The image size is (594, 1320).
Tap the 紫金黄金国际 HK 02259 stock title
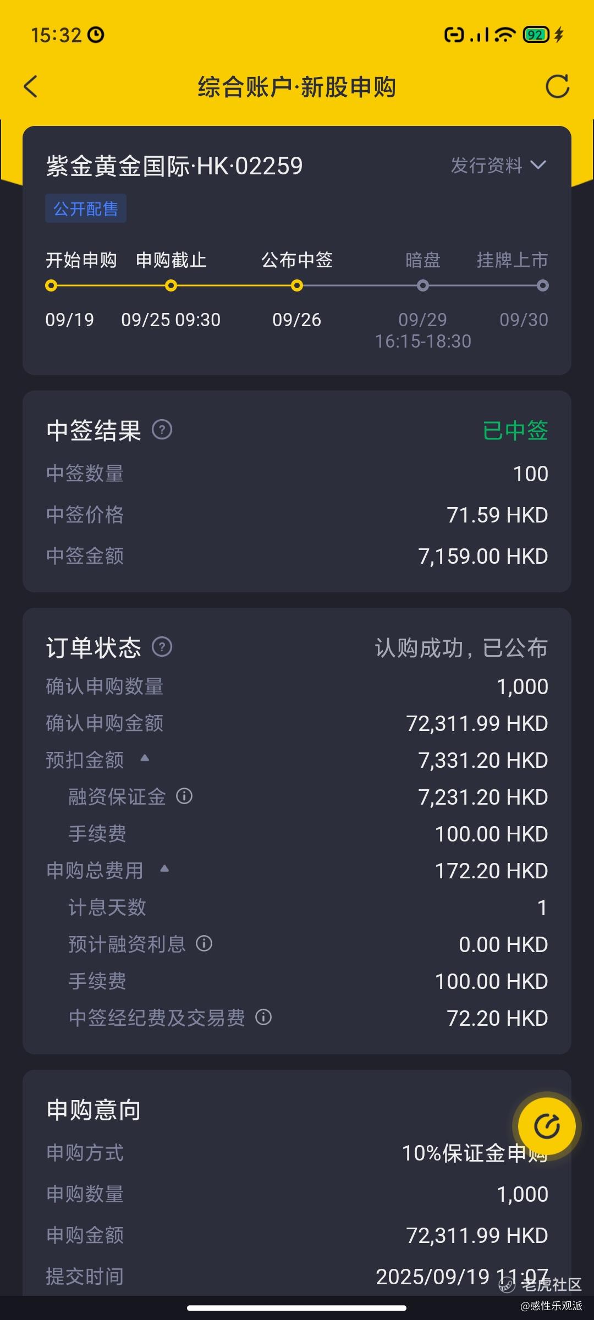(174, 166)
